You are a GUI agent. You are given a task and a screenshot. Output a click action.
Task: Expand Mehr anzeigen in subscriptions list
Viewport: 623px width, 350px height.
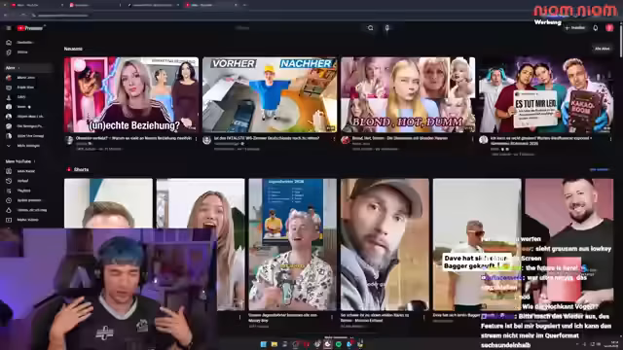point(23,146)
